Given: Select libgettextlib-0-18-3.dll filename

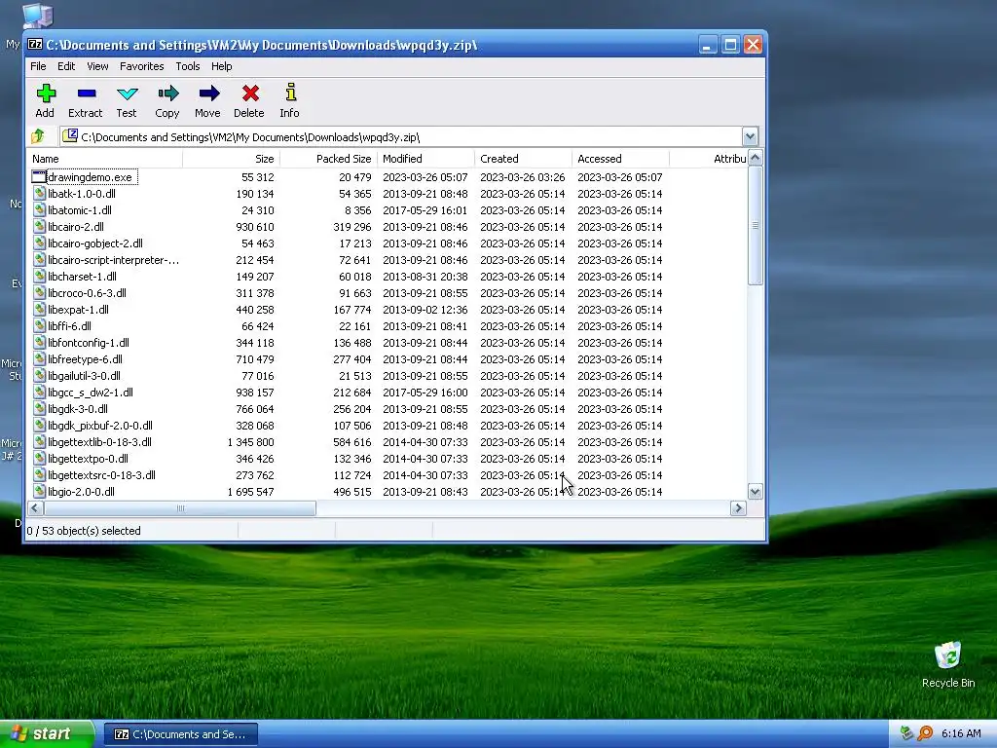Looking at the screenshot, I should [100, 441].
